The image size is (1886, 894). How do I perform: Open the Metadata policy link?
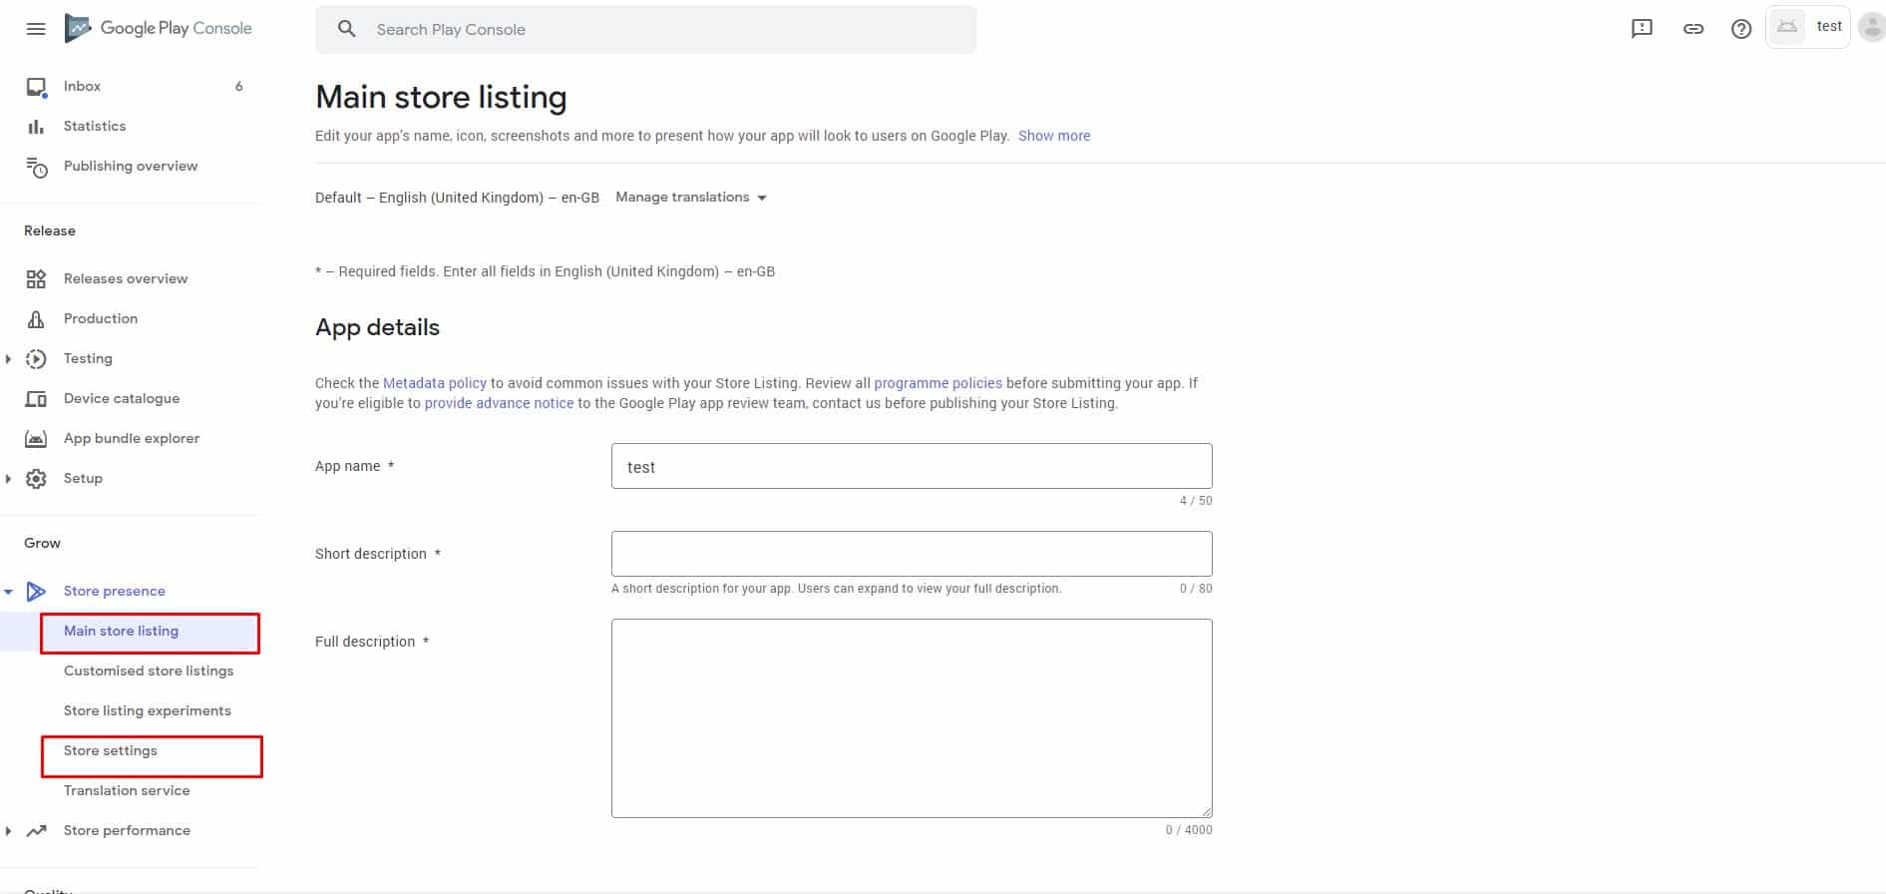coord(435,383)
